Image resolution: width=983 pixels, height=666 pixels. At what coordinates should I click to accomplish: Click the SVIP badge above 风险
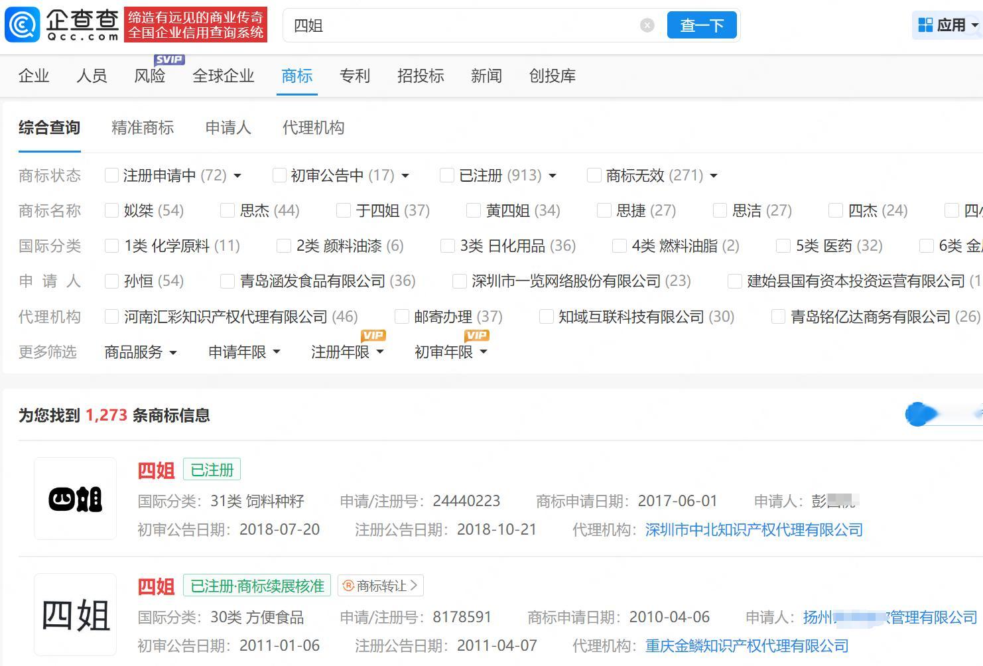pos(168,60)
